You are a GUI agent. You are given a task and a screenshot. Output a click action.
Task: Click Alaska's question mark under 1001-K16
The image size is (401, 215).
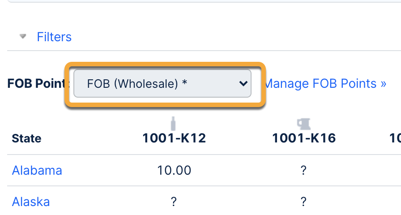point(304,202)
